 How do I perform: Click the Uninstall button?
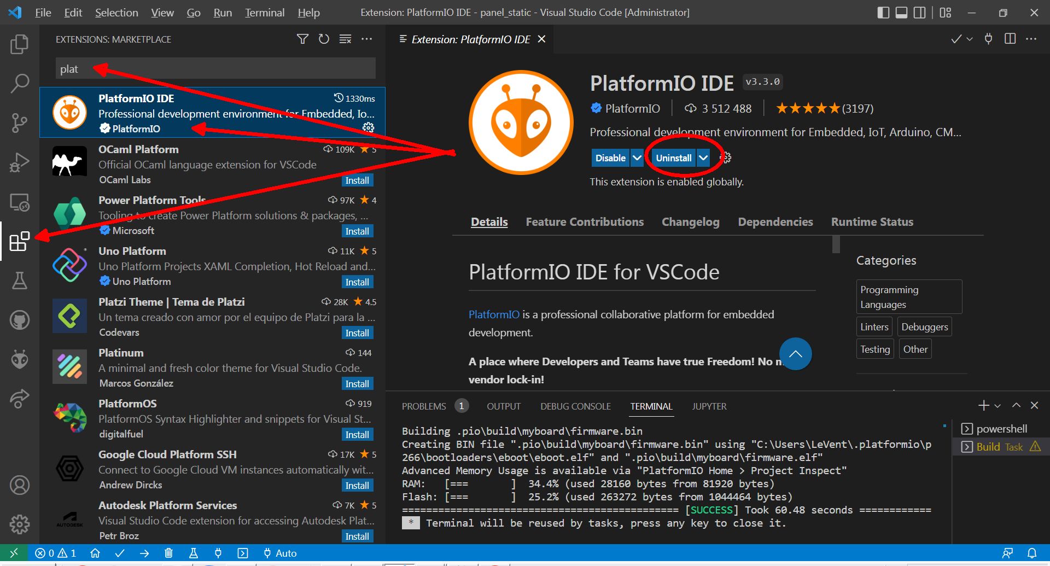(x=674, y=158)
